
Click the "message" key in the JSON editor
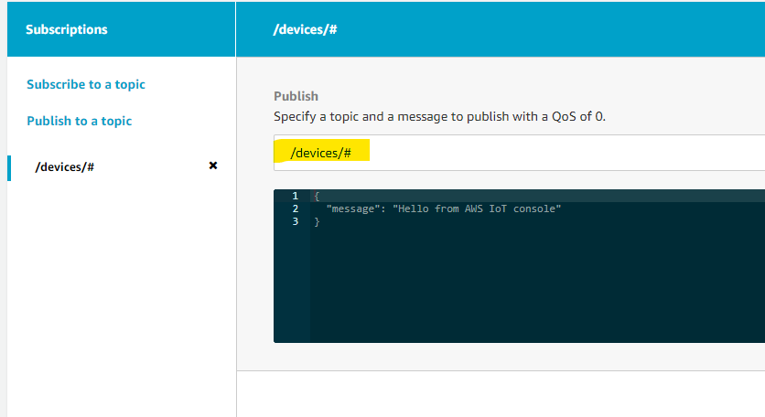[352, 209]
